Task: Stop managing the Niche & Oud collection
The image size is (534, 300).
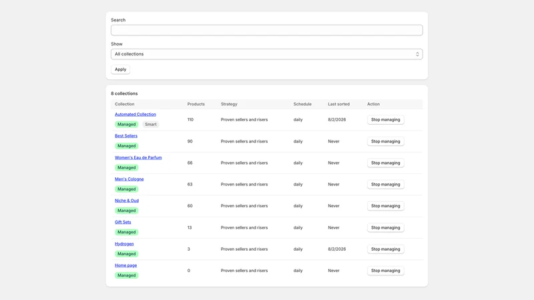Action: [386, 206]
